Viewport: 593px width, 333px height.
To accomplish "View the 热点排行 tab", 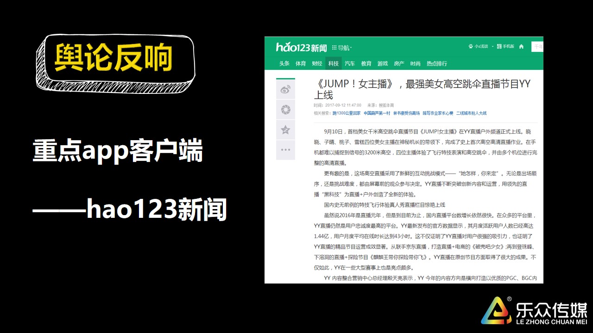I will (x=437, y=63).
